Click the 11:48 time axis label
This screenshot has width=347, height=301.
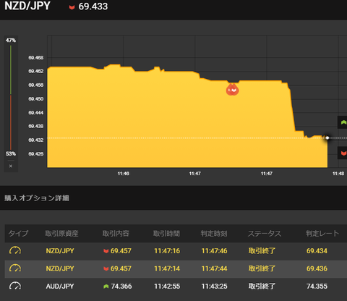pos(338,174)
